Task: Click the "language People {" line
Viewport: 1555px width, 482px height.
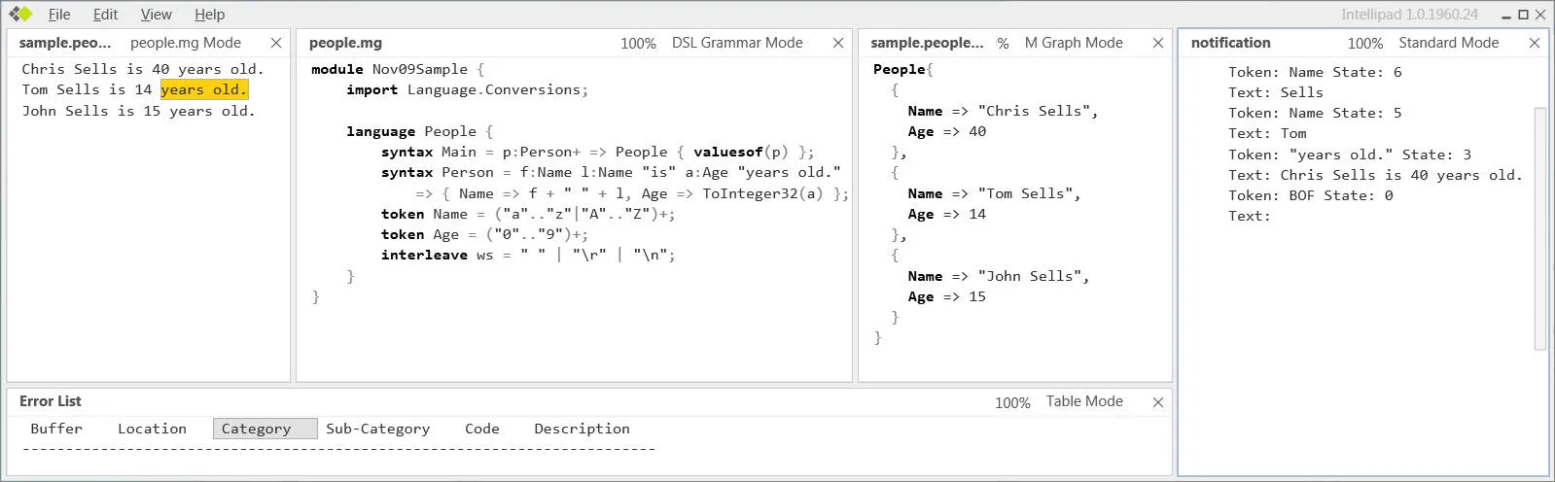Action: click(419, 131)
